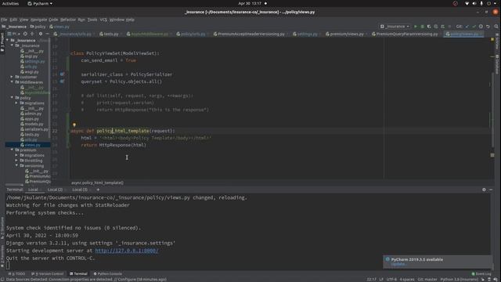Screen dimensions: 501x282
Task: Open the development server link http://127.0.0.1:8000/
Action: (x=127, y=251)
